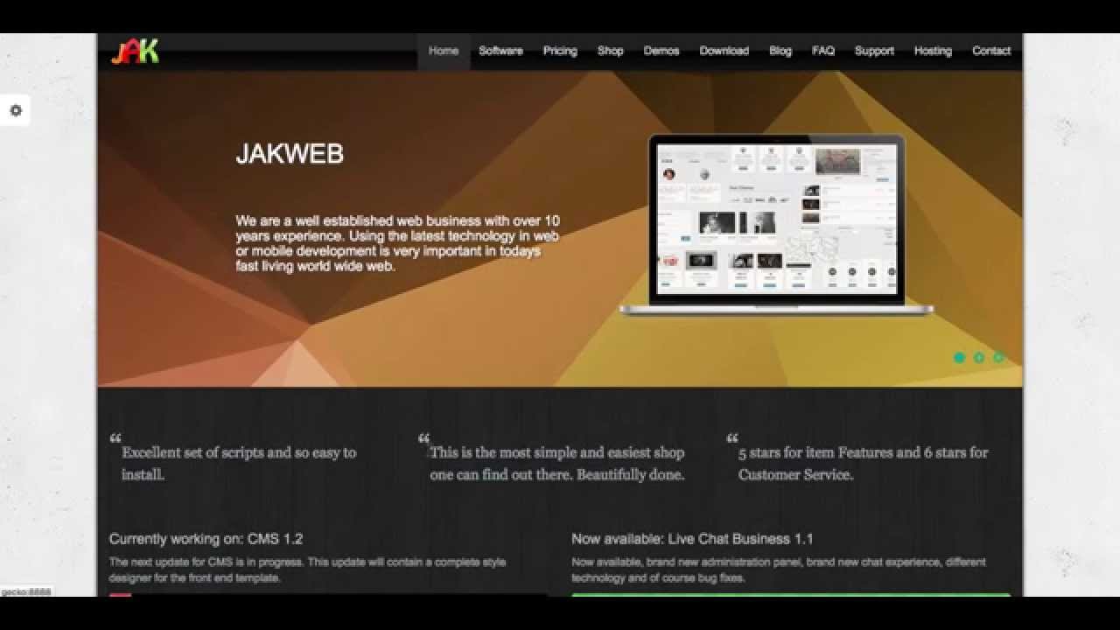Click the 'brand new administration panel' description

(779, 570)
